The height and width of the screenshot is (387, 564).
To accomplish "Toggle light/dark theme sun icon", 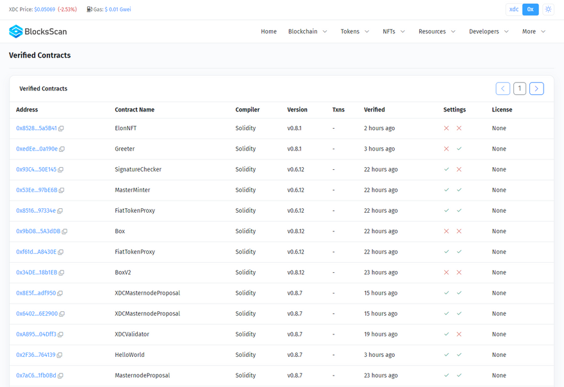I will tap(548, 10).
